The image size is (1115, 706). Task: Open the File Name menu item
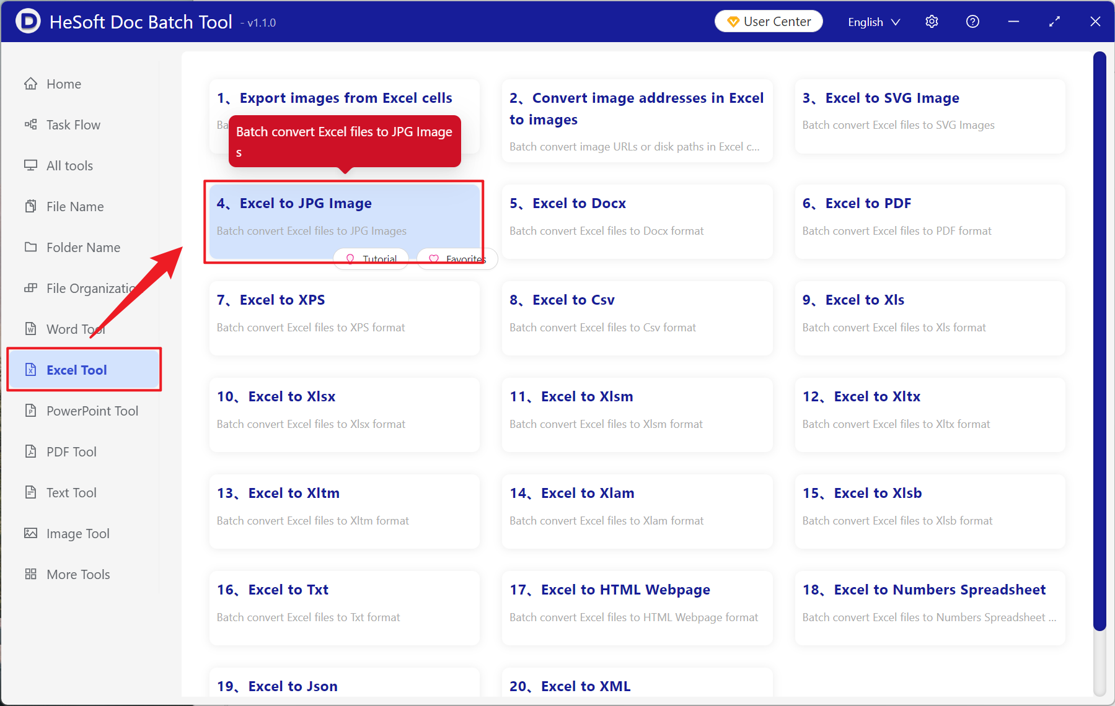83,206
